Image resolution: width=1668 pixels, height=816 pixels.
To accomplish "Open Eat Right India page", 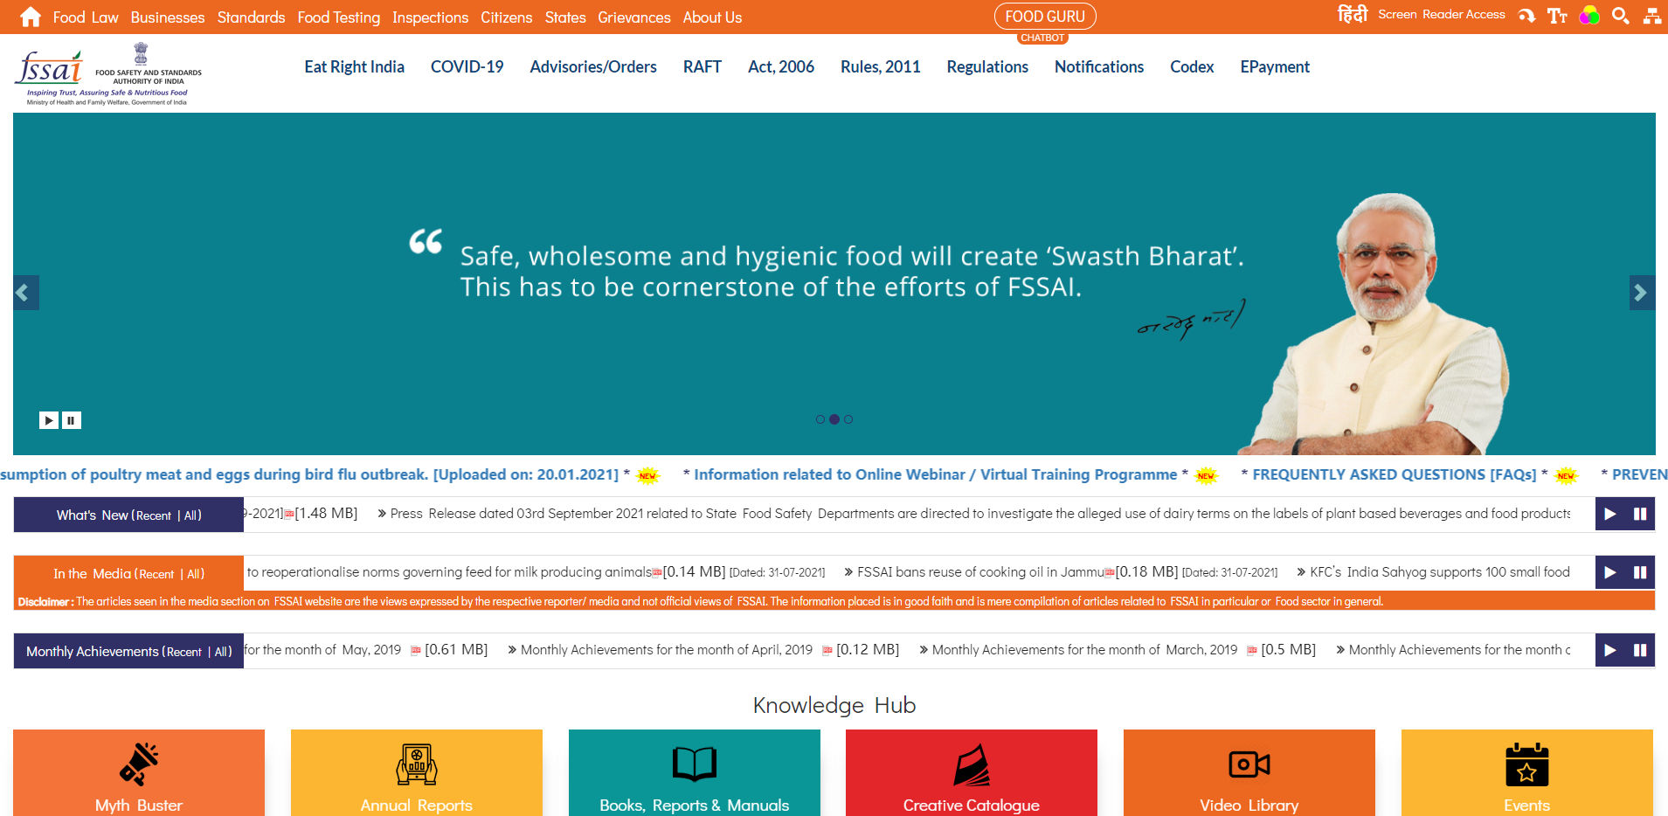I will coord(355,67).
